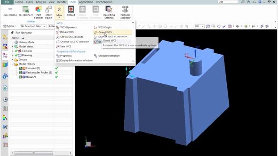Open the Menu dropdown
The height and width of the screenshot is (156, 278).
tap(10, 26)
